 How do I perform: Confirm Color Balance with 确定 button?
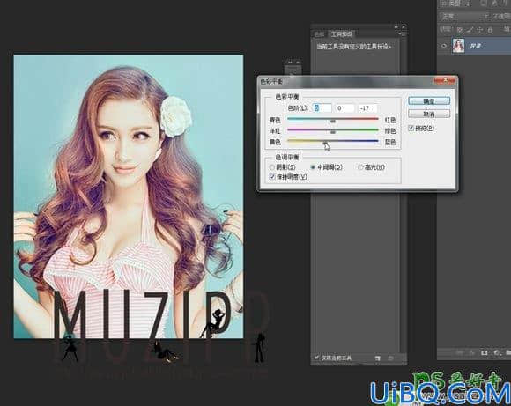(x=429, y=100)
